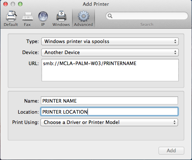This screenshot has height=160, width=192.
Task: Click the arrows on Print Using popup
Action: click(x=174, y=122)
